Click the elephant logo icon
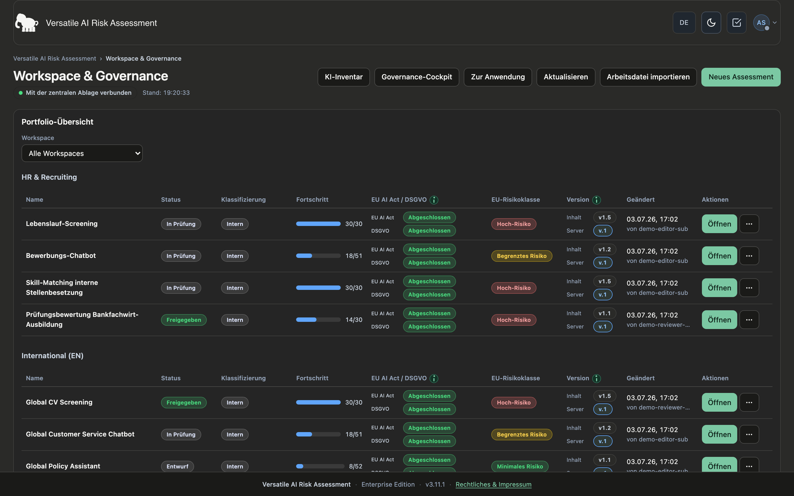Screen dimensions: 794x496 [26, 23]
